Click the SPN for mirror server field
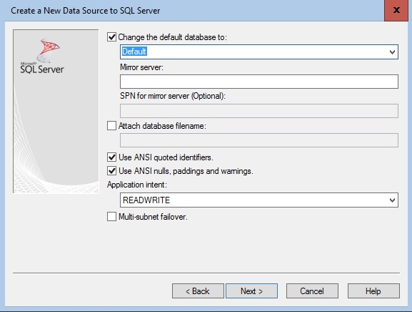 (259, 111)
